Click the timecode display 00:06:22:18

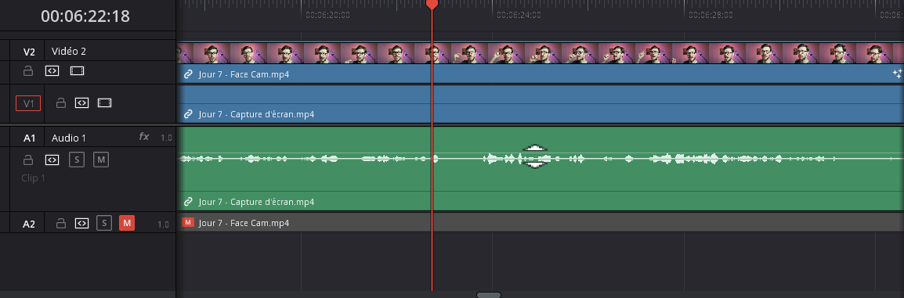pos(85,16)
